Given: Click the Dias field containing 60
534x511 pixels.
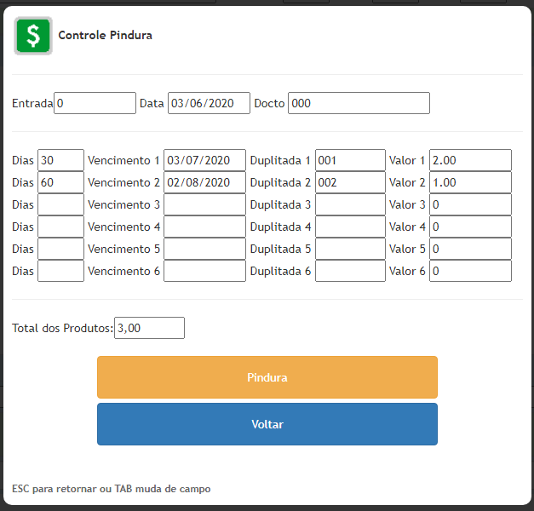Looking at the screenshot, I should point(60,182).
